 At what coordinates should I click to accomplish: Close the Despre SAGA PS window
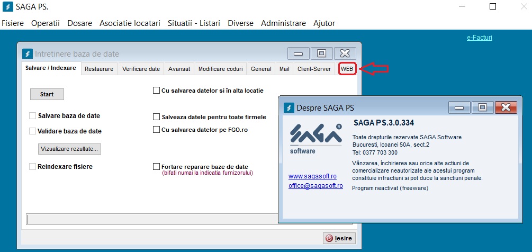coord(506,107)
